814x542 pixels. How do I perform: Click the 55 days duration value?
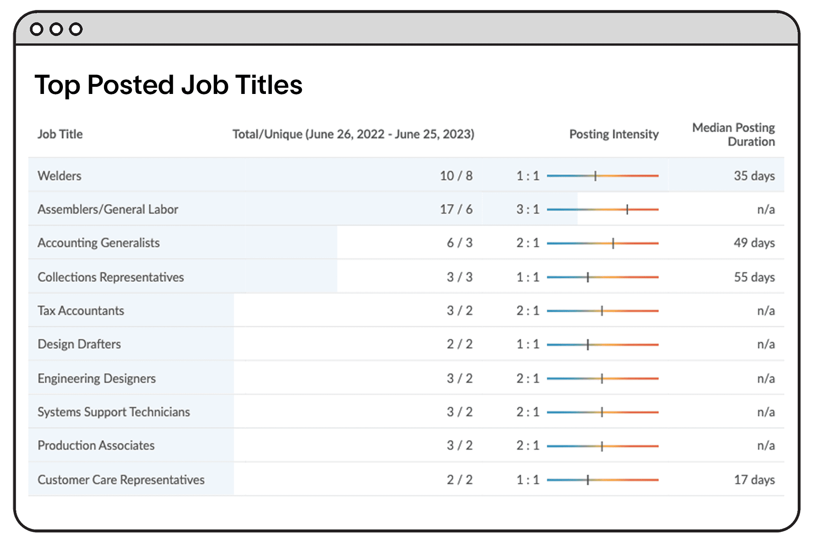point(754,277)
